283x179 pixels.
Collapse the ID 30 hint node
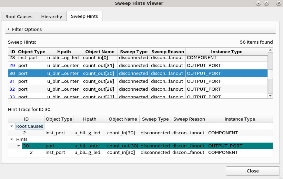[x=19, y=146]
